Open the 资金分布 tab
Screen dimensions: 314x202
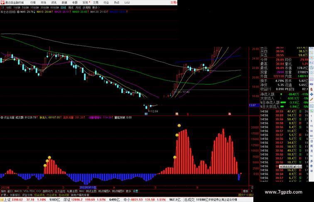coord(27,195)
